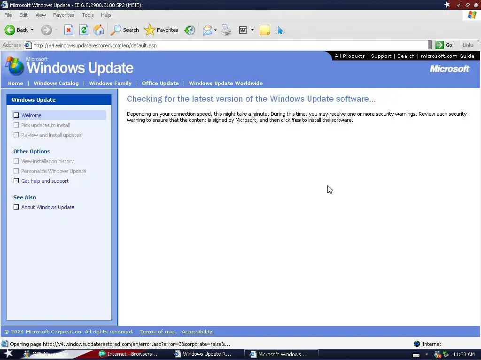Click the star Start button on taskbar

coord(8,353)
